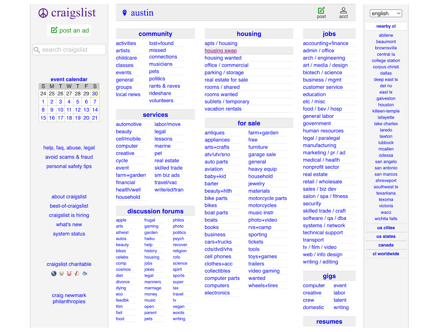
Task: Open account via the acct person icon
Action: 343,10
